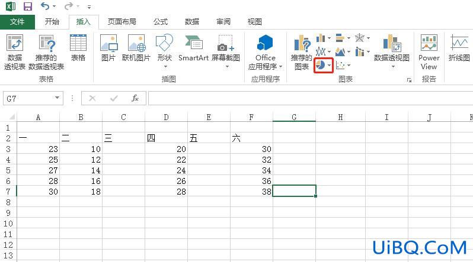The width and height of the screenshot is (473, 262).
Task: Expand the pie chart dropdown arrow
Action: pyautogui.click(x=329, y=65)
